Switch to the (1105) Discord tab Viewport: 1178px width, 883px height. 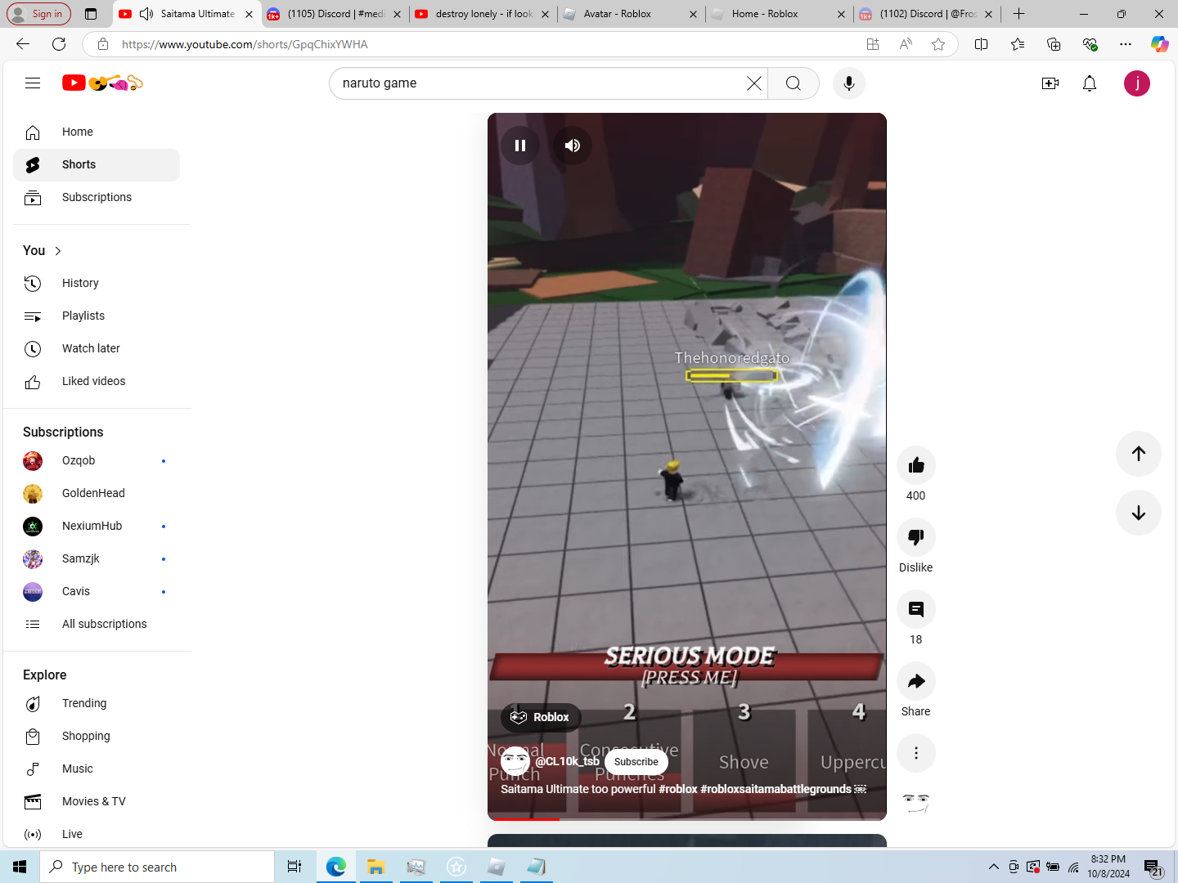[x=335, y=14]
